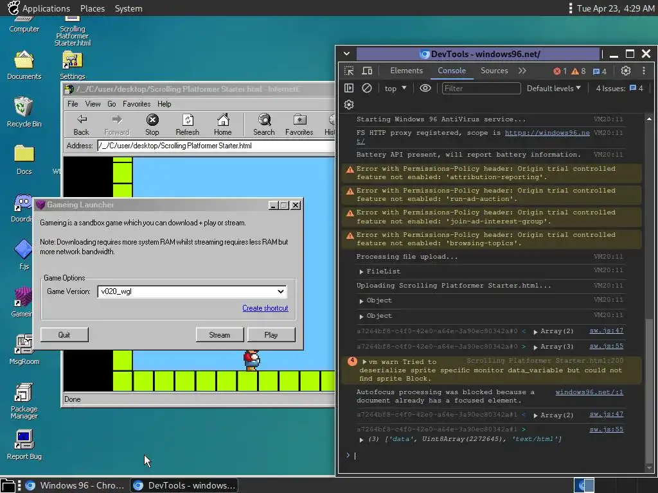Select the f.js file icon
The height and width of the screenshot is (493, 658).
point(24,254)
